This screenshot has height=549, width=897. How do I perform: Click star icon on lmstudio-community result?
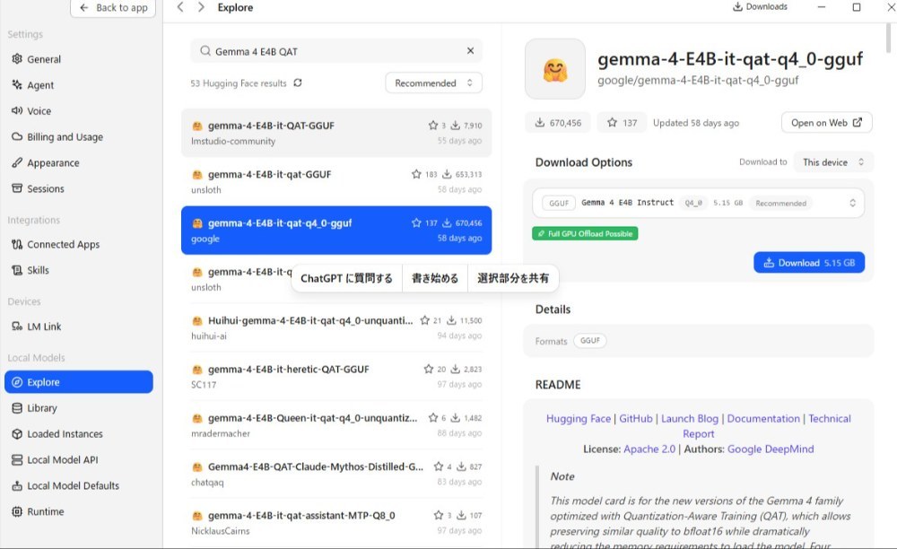point(433,126)
